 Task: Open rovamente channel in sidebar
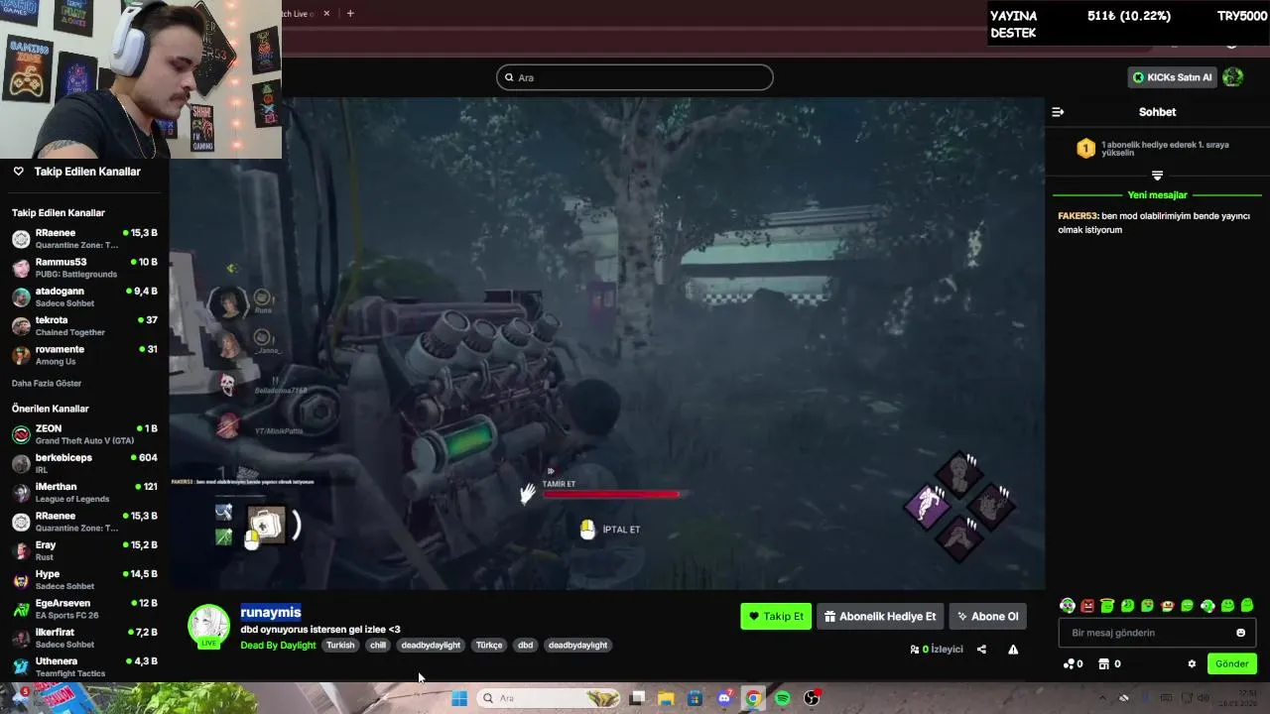(84, 355)
